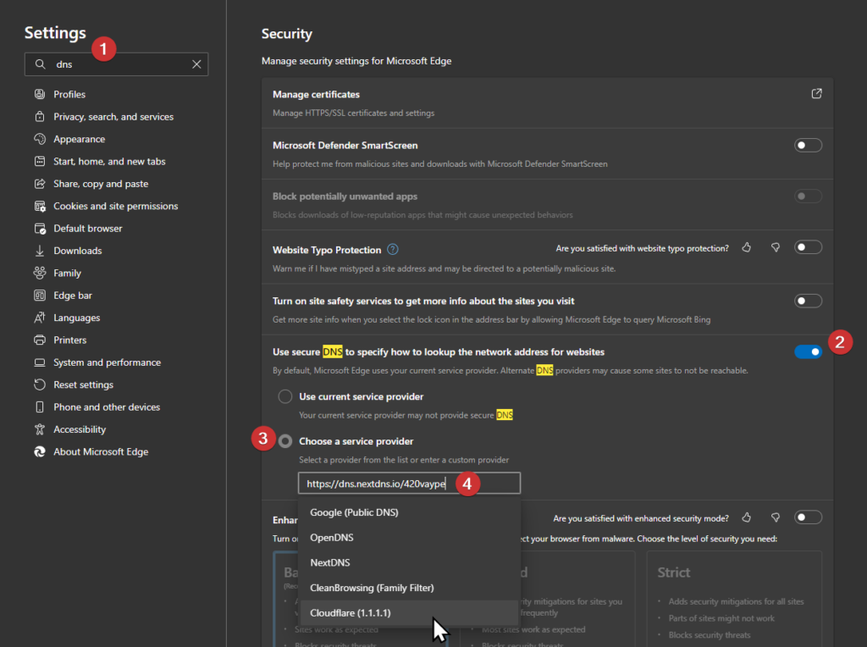Viewport: 867px width, 647px height.
Task: Click the About Microsoft Edge logo icon
Action: click(x=40, y=451)
